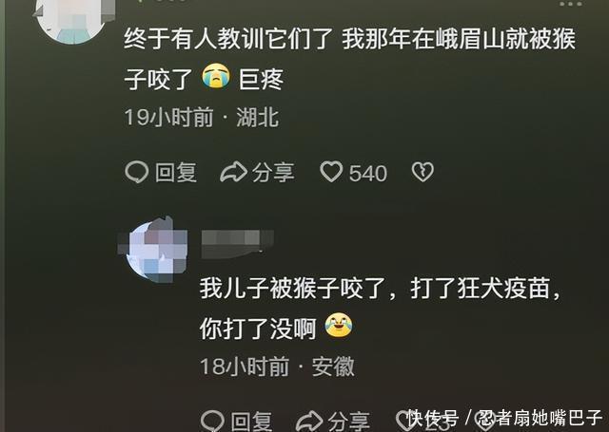Tap the reply text mentioning 狂犬疫苗
609x432 pixels.
(x=381, y=308)
